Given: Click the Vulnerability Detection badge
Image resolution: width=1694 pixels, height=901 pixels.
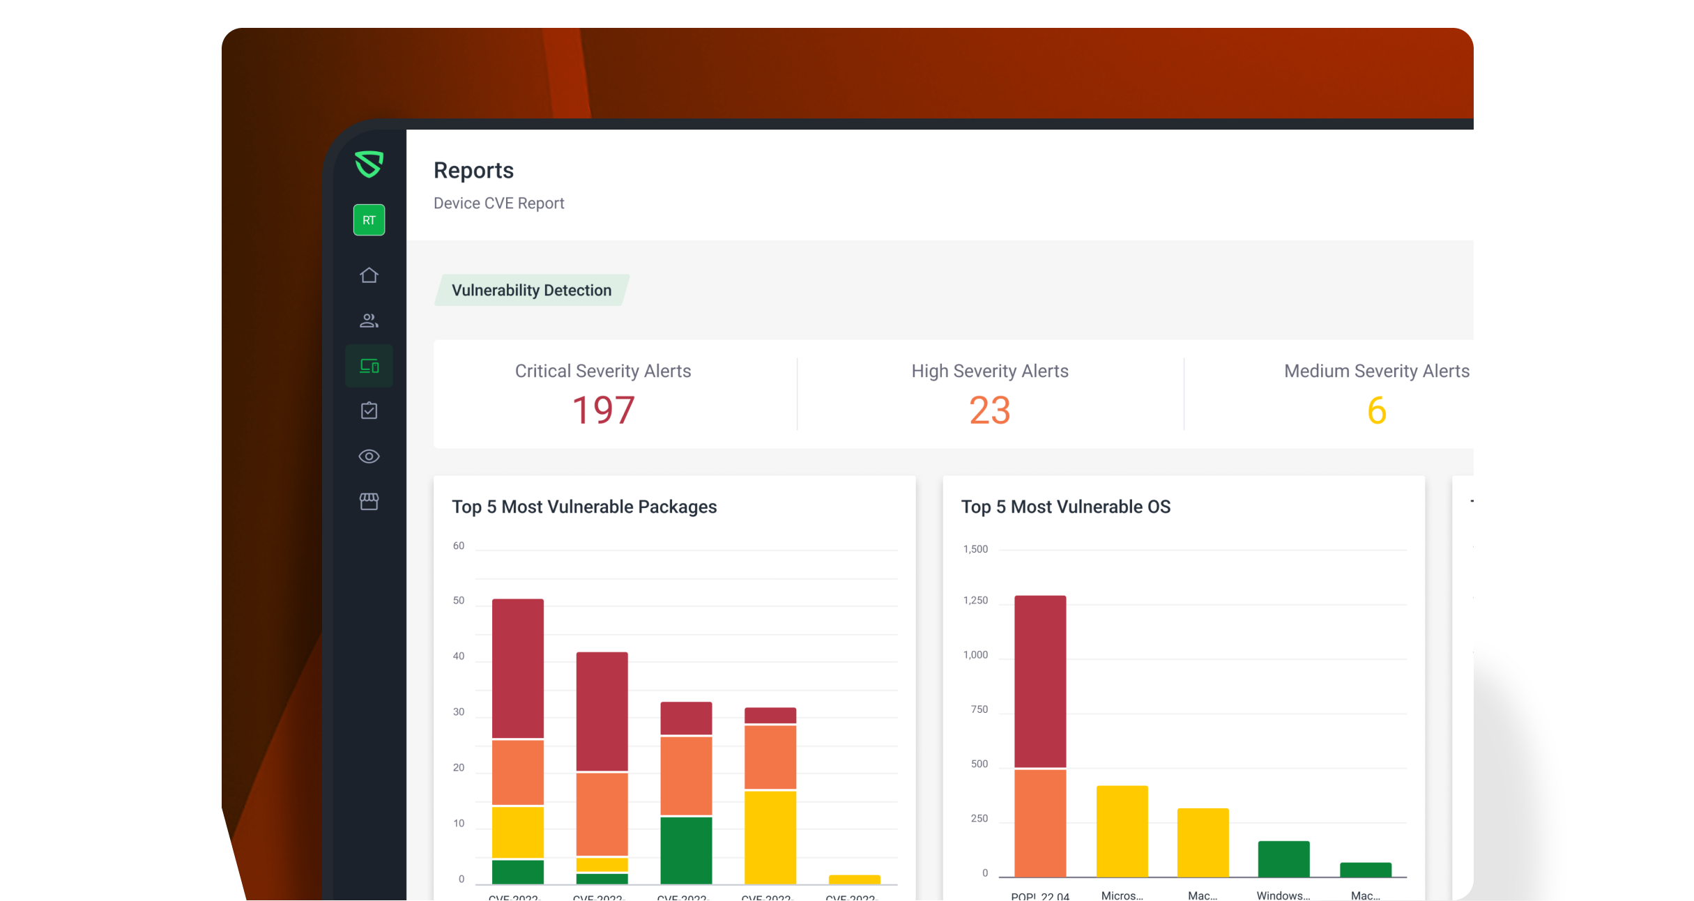Looking at the screenshot, I should click(531, 290).
